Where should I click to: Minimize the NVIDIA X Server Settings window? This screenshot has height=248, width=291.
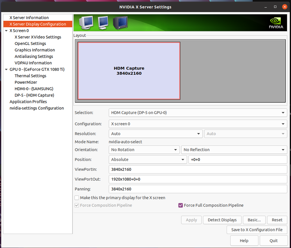[x=266, y=7]
